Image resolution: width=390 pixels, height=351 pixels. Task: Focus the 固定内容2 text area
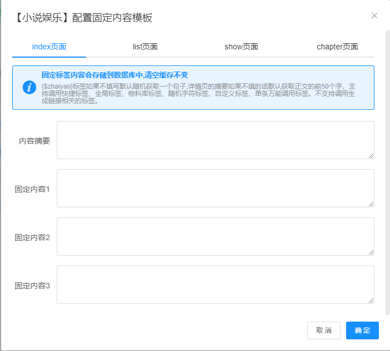coord(216,236)
